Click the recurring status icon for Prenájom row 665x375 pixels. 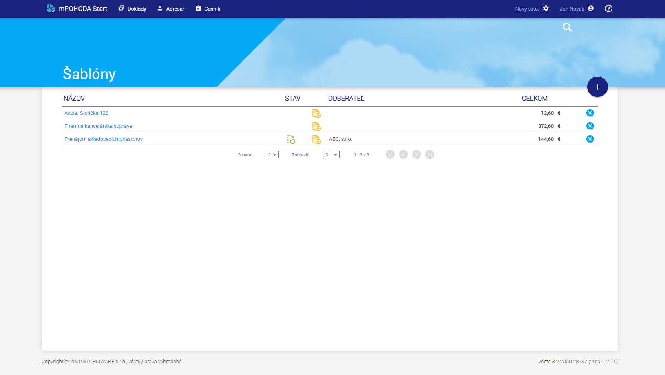(291, 139)
